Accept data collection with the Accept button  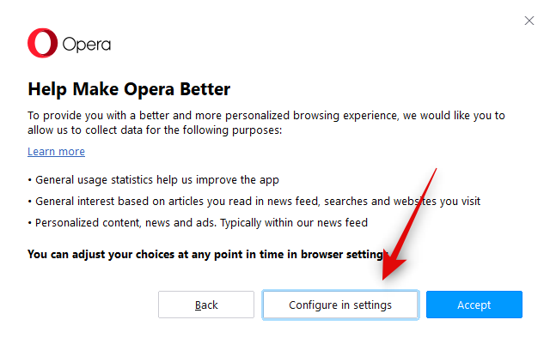pyautogui.click(x=474, y=305)
